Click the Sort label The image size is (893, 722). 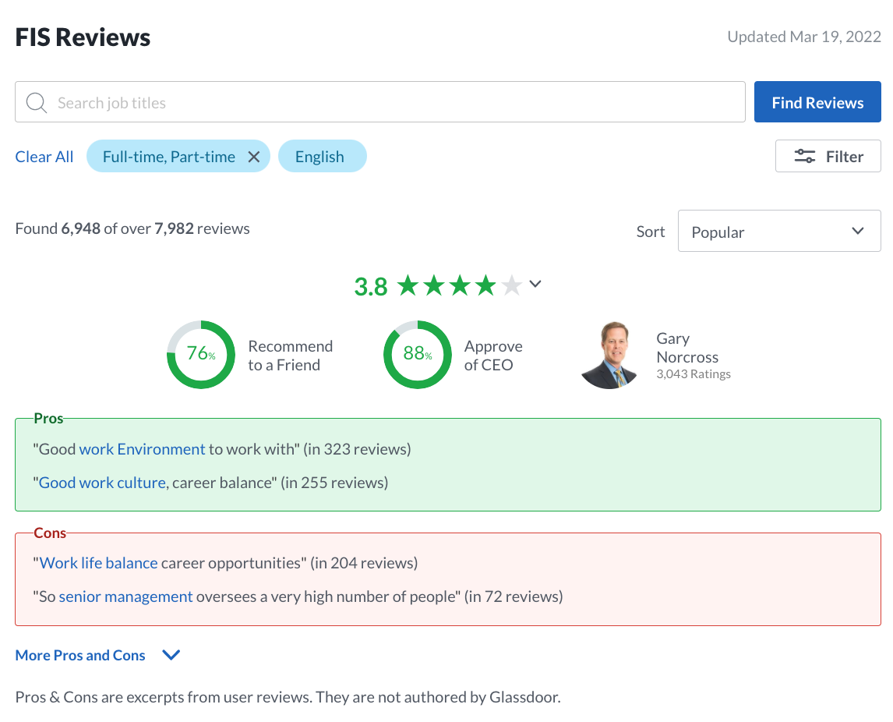pos(651,232)
